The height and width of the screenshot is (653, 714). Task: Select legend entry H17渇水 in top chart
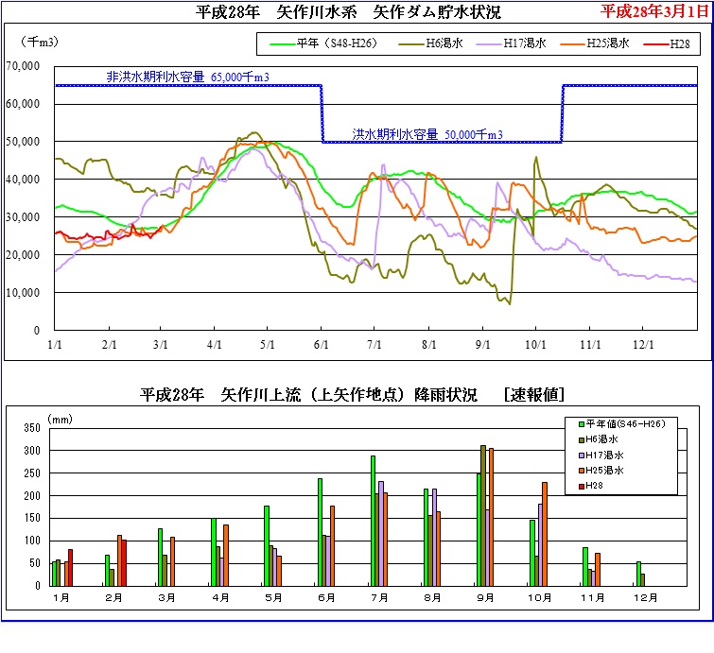512,43
